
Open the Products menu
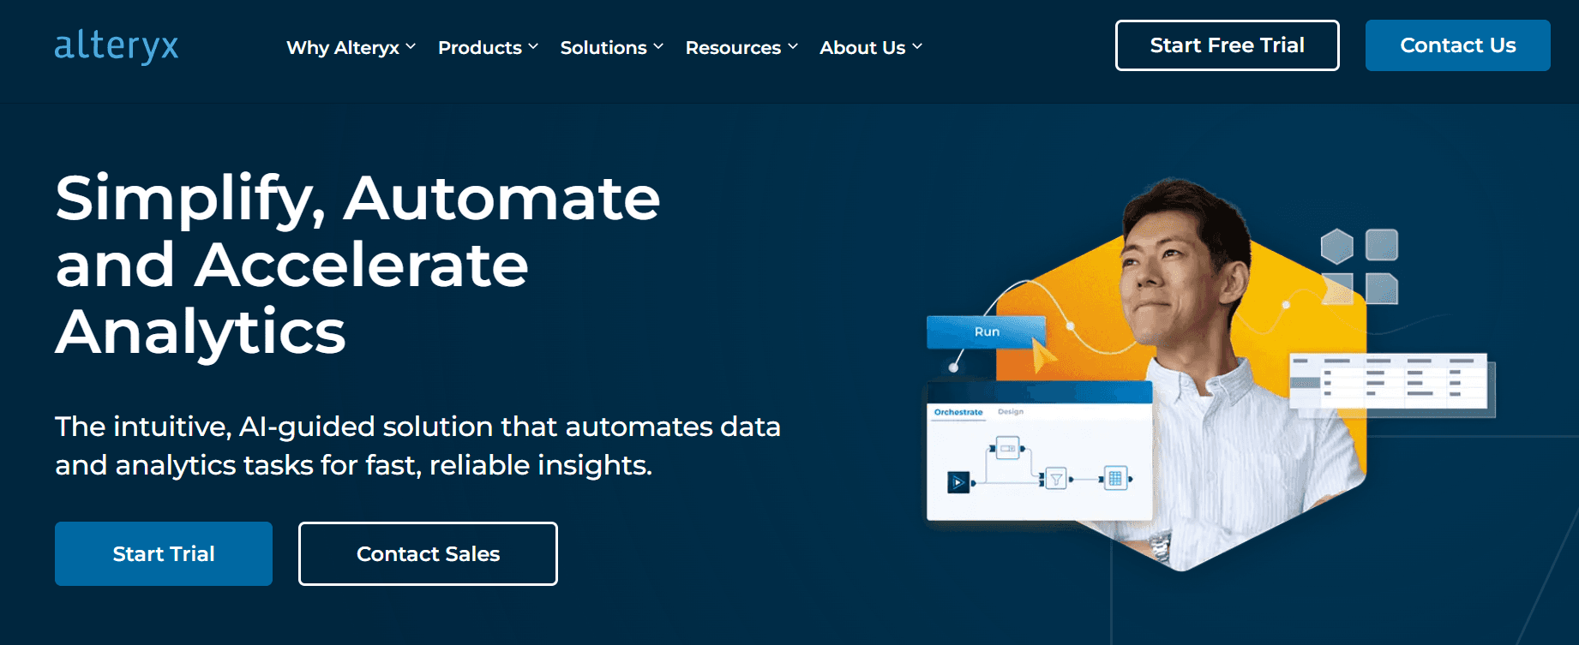pos(489,47)
